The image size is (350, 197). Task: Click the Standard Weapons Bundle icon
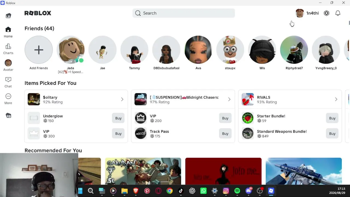248,134
